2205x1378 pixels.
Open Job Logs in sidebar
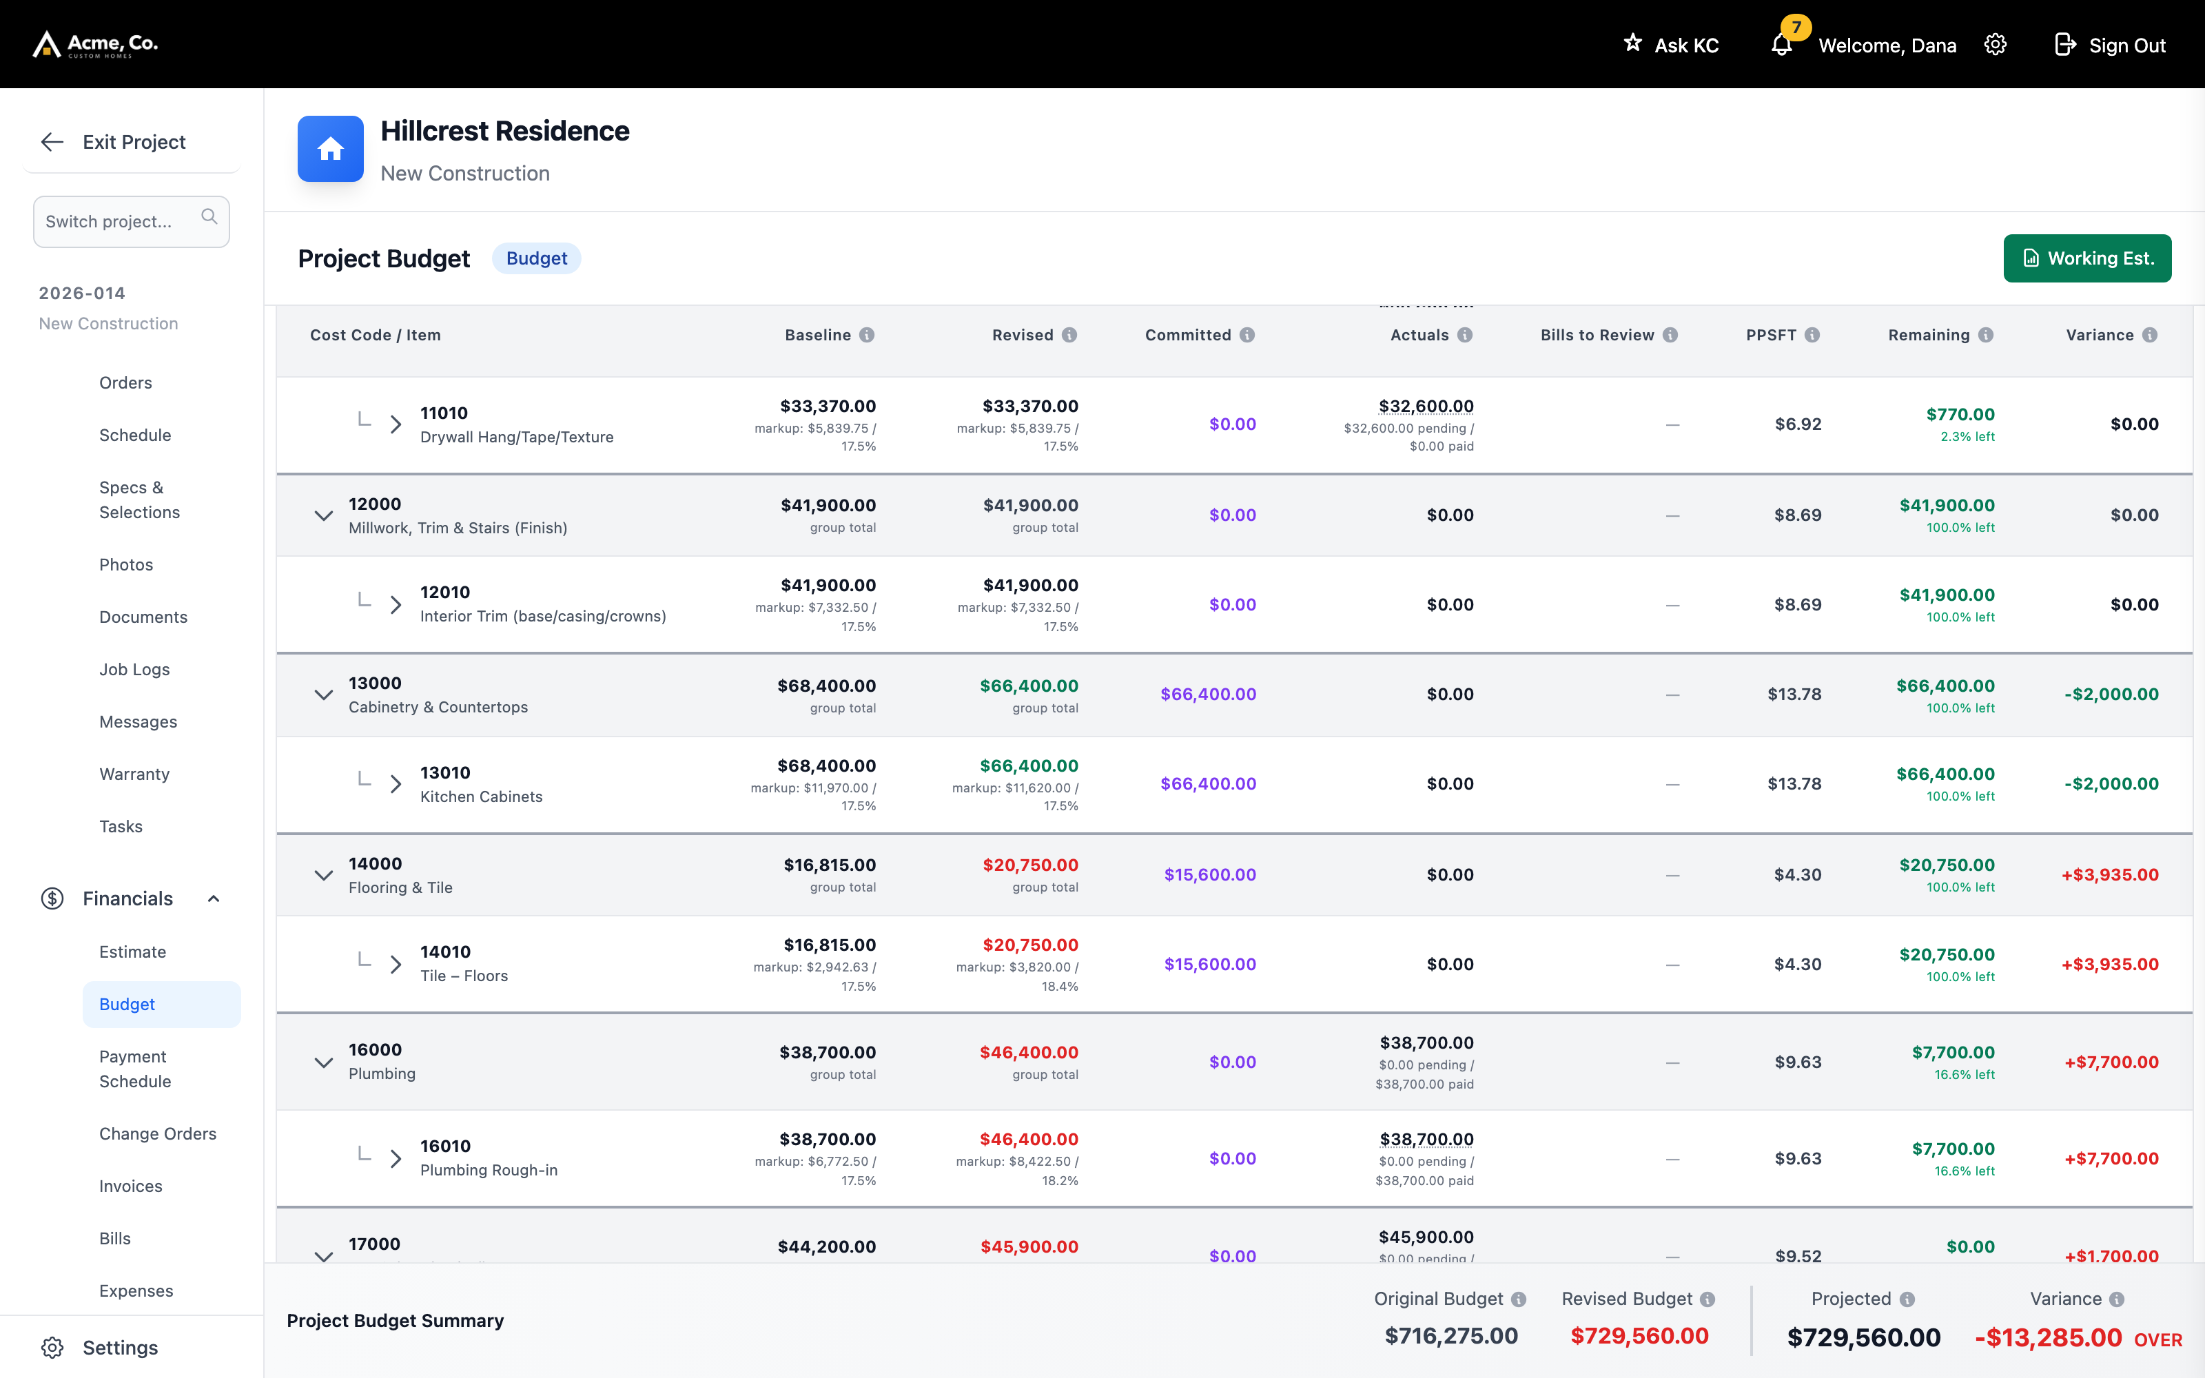135,670
